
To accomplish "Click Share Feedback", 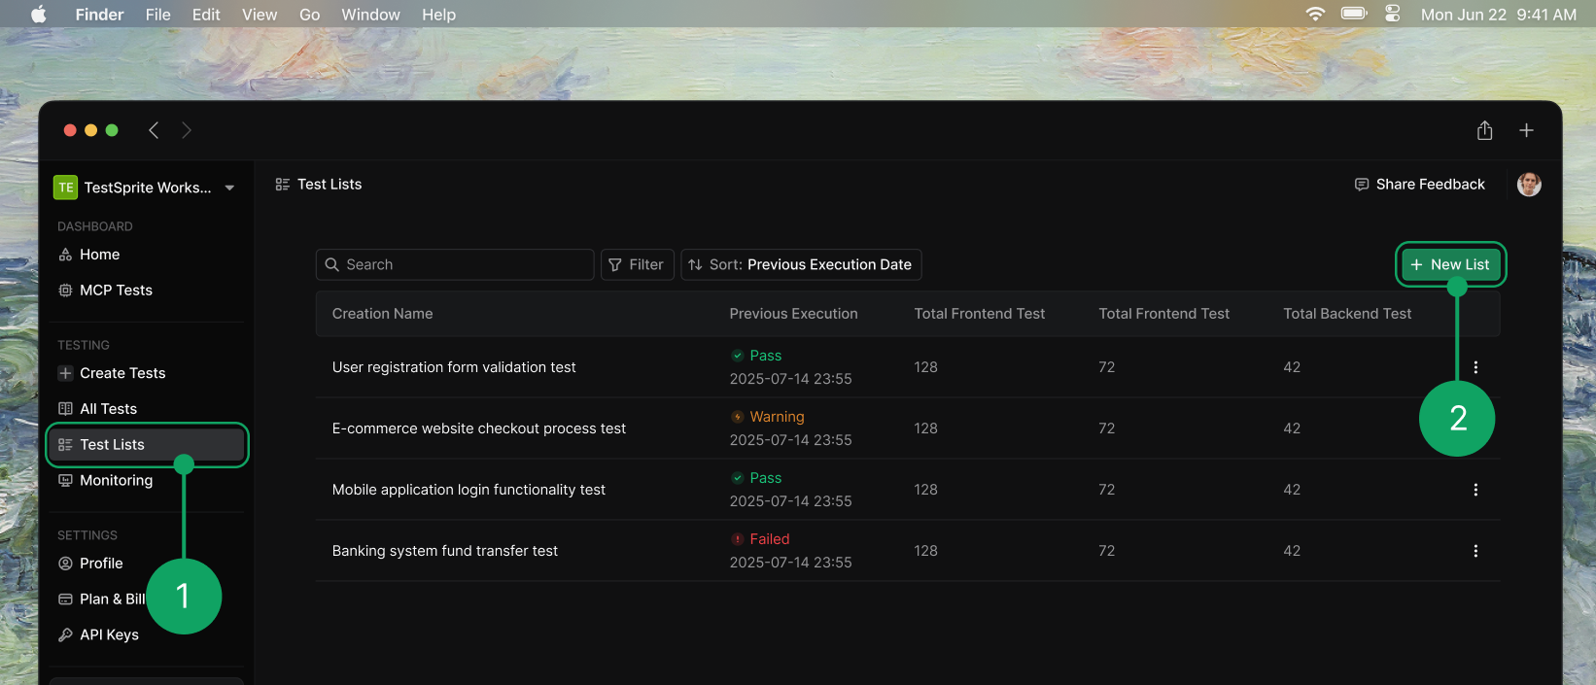I will point(1420,185).
